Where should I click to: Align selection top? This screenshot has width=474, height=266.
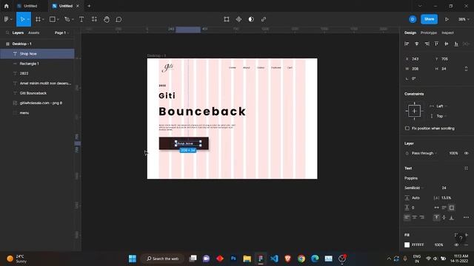click(436, 44)
